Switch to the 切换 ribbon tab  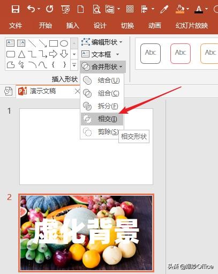127,26
